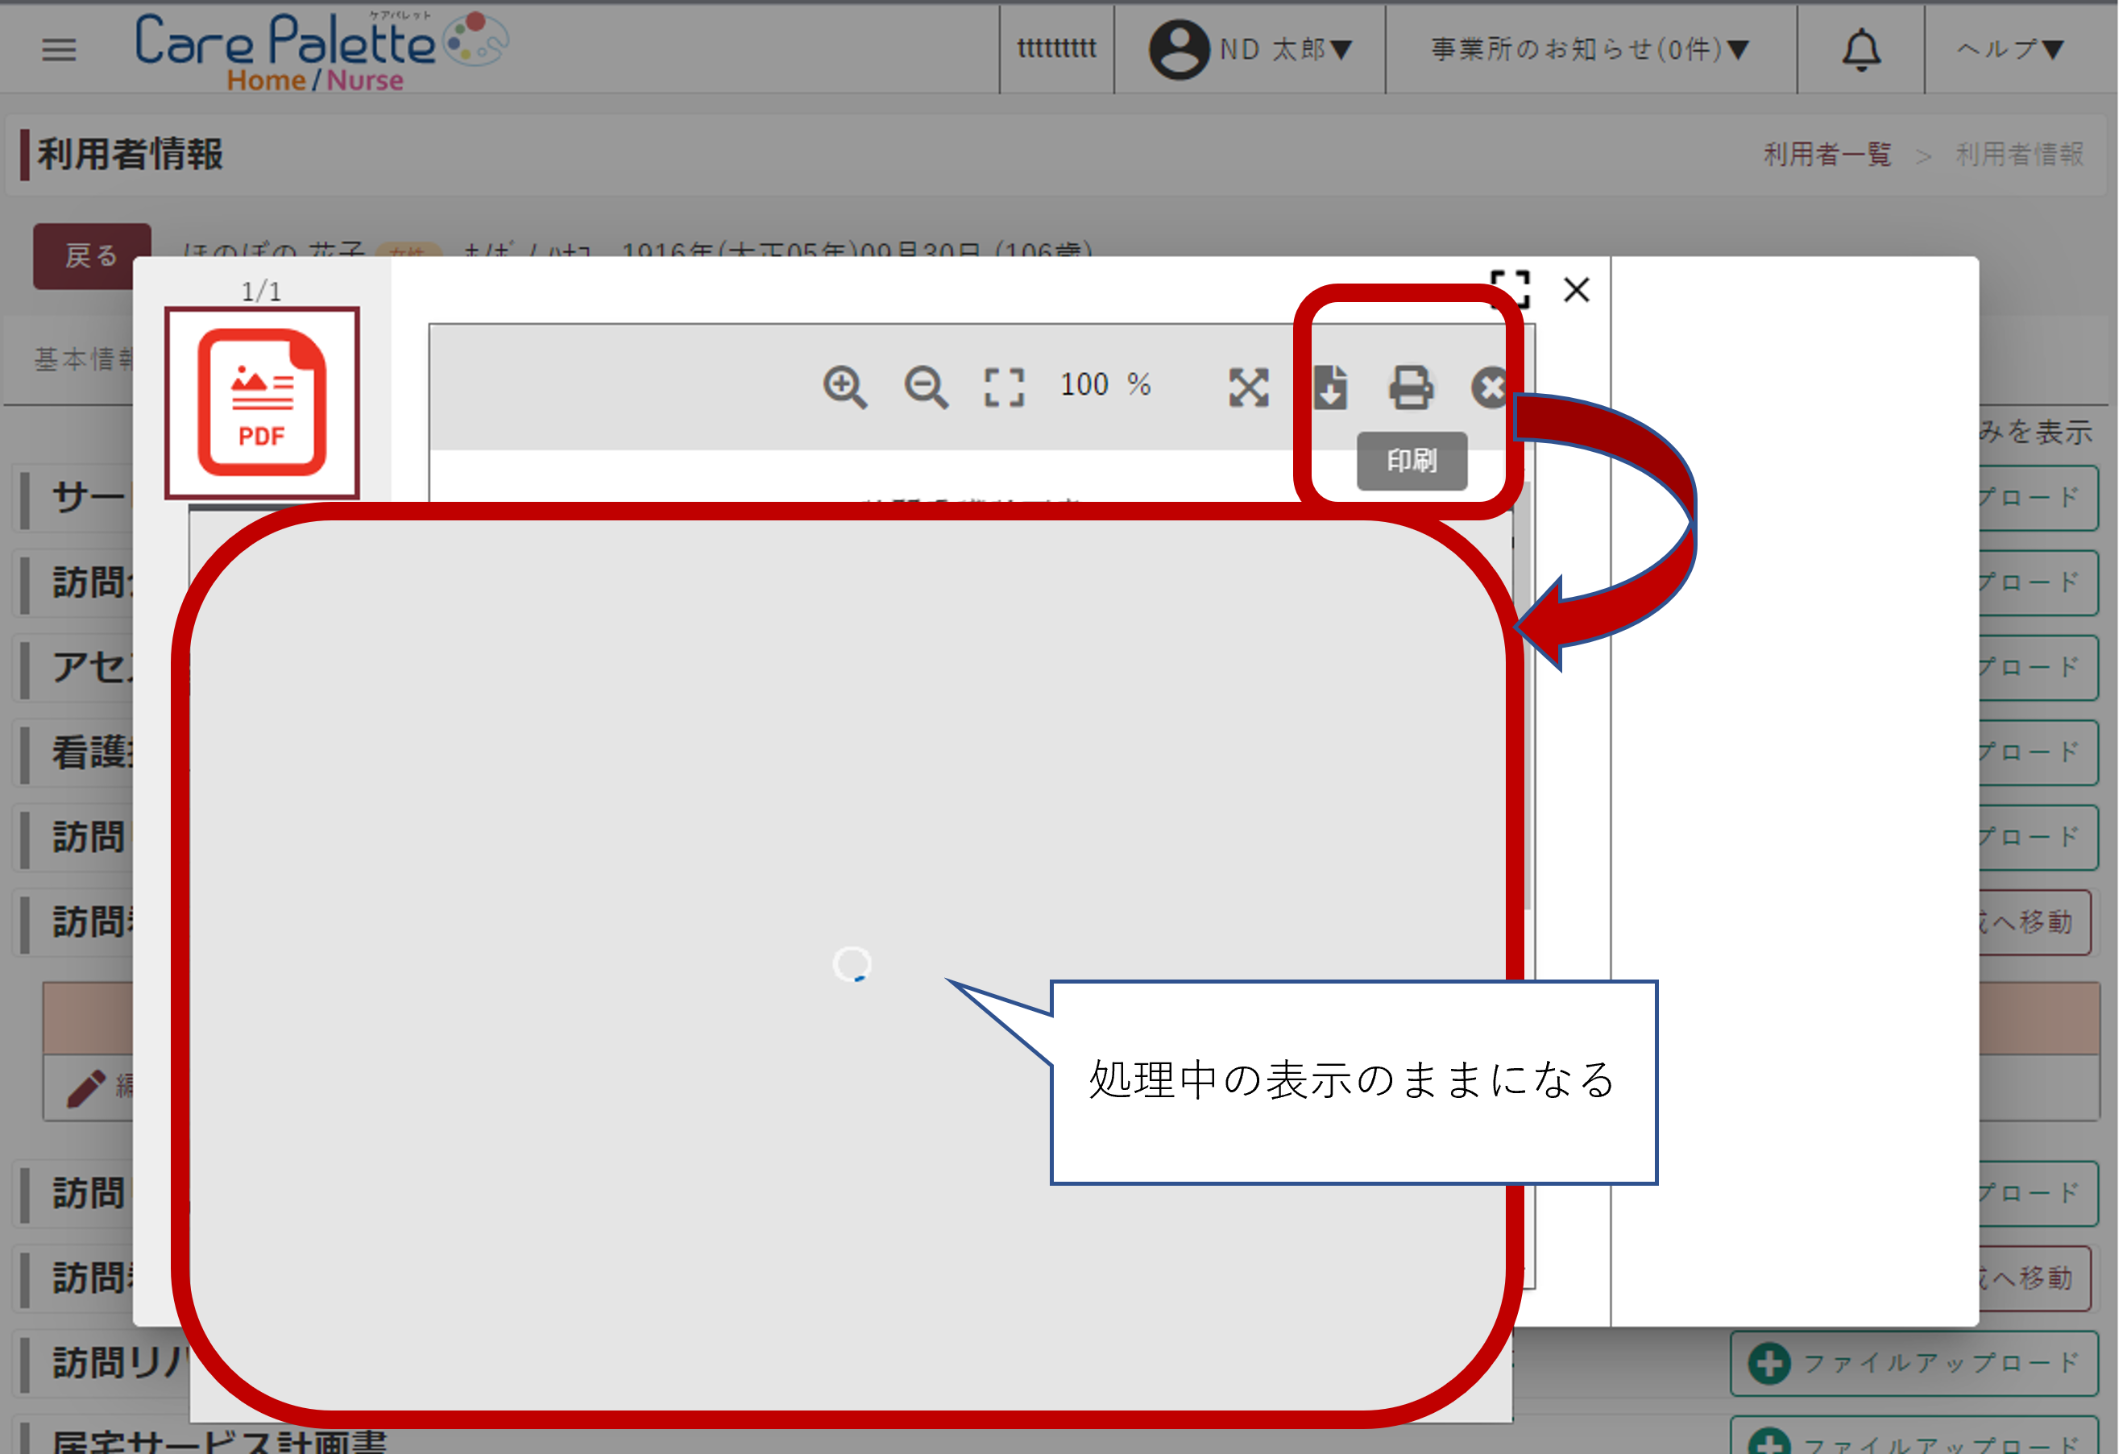2127x1454 pixels.
Task: Click the 戻る button
Action: click(x=92, y=256)
